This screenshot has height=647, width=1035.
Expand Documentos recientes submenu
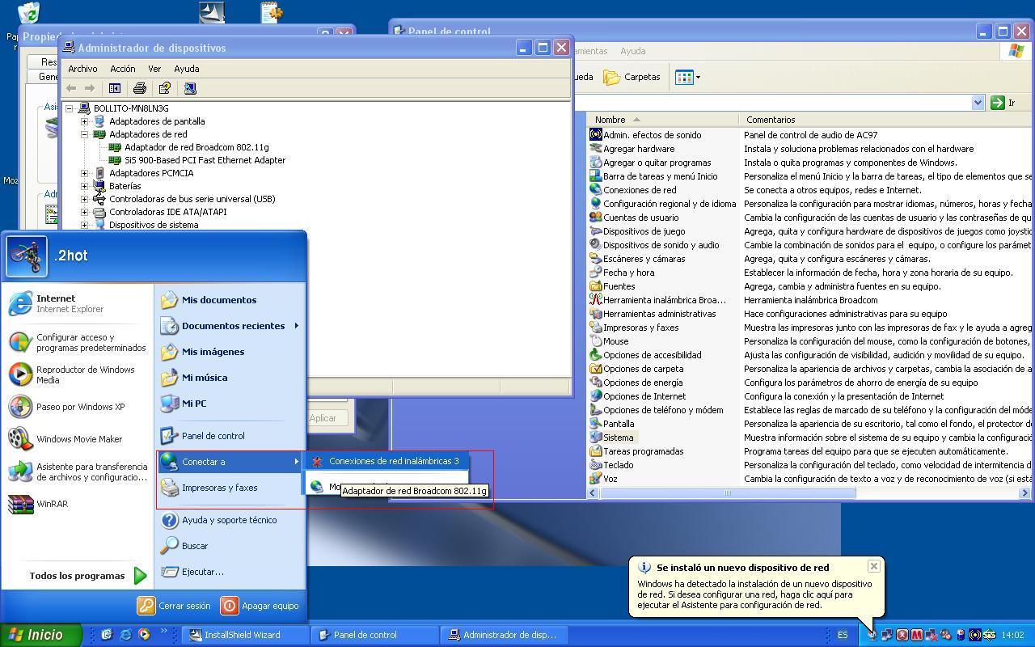point(230,326)
